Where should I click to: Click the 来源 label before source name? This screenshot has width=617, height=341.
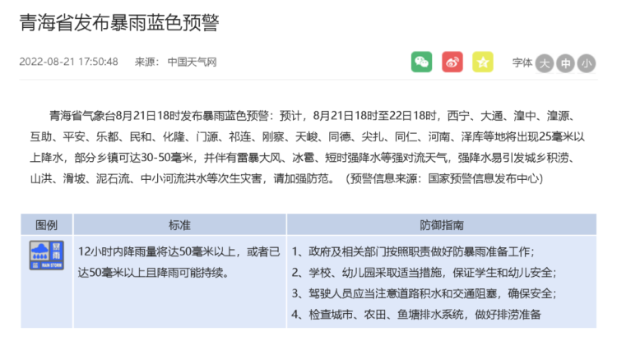pyautogui.click(x=146, y=62)
